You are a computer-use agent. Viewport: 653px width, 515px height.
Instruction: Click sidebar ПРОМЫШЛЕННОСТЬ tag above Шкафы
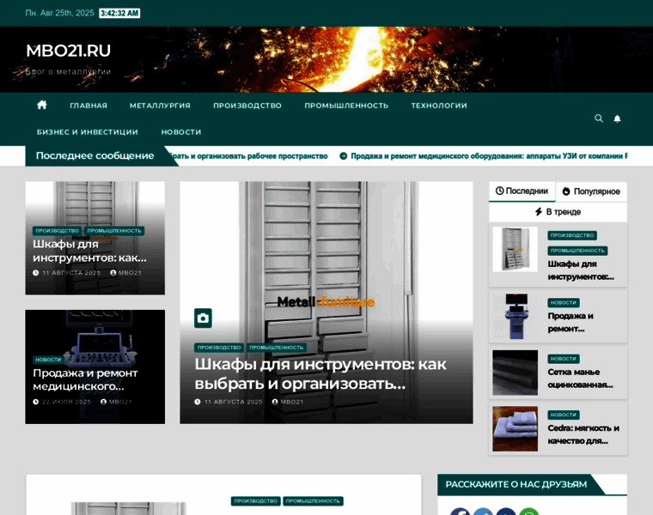pyautogui.click(x=577, y=251)
